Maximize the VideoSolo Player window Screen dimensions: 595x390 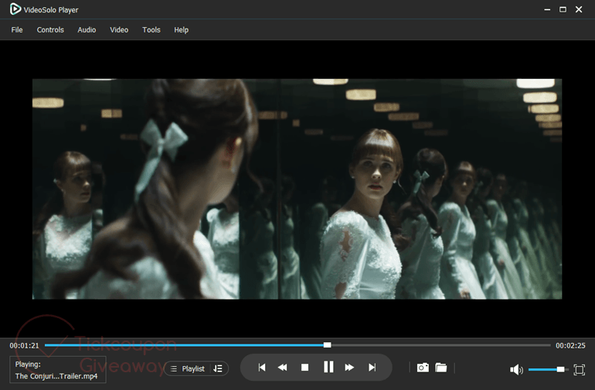click(563, 9)
